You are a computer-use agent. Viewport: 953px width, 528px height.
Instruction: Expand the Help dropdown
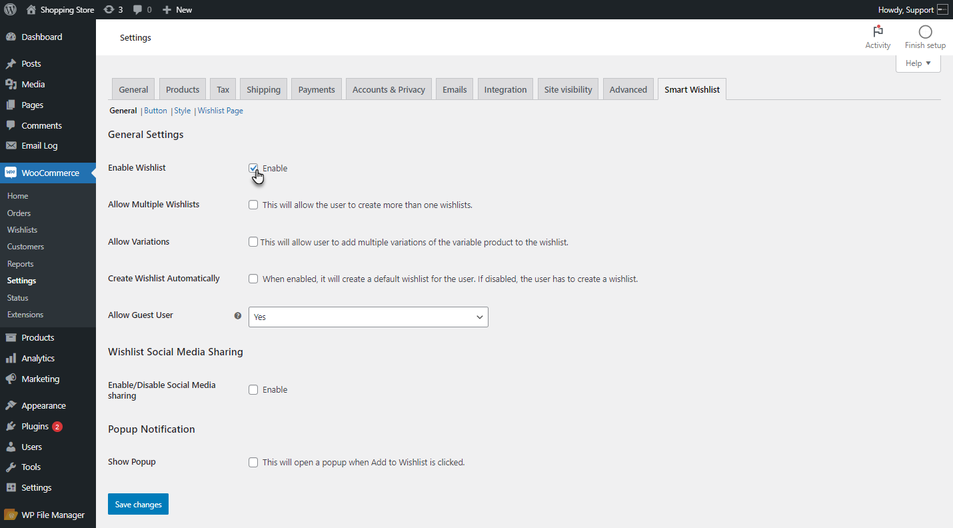(918, 63)
